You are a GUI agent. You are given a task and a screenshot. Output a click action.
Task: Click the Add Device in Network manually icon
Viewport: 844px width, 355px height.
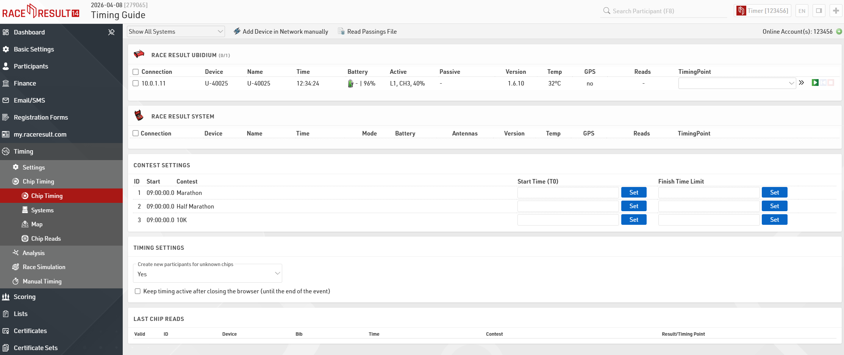(237, 31)
